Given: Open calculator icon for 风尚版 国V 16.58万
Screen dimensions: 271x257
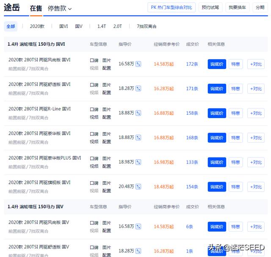Looking at the screenshot, I should pyautogui.click(x=138, y=227).
